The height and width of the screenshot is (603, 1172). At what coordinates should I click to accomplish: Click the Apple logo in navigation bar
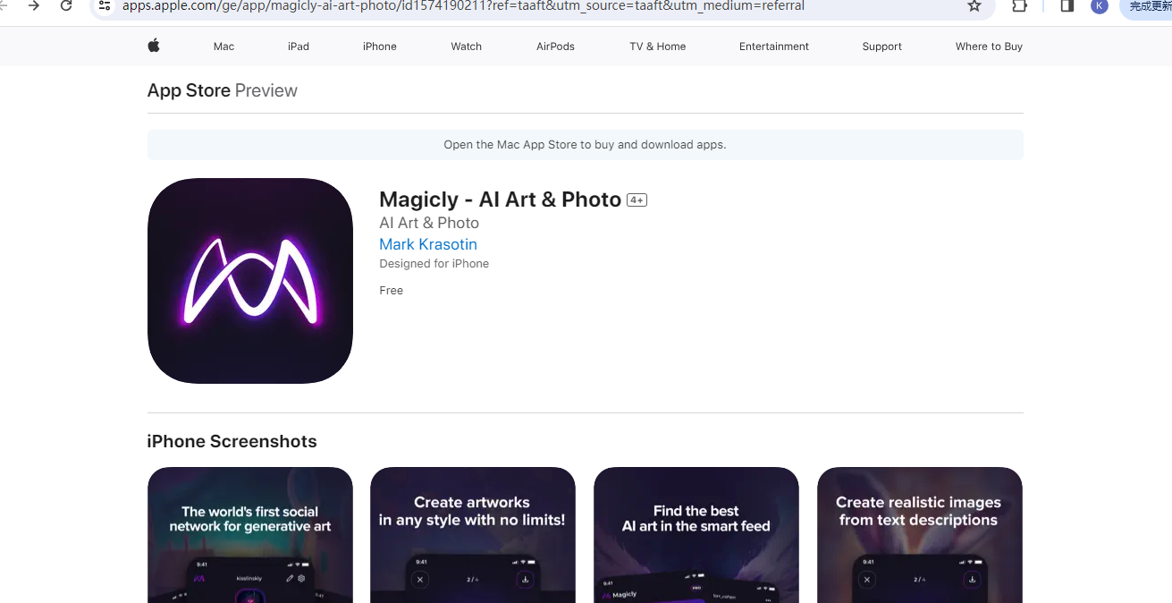(154, 46)
